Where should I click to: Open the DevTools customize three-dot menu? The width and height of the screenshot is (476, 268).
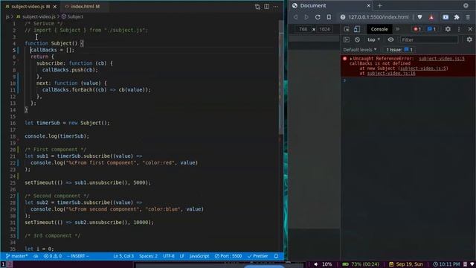[x=459, y=29]
